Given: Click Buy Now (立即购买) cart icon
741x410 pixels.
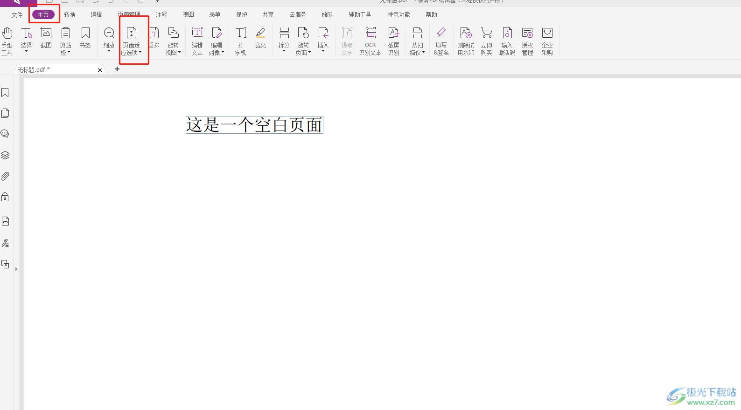Looking at the screenshot, I should coord(487,41).
